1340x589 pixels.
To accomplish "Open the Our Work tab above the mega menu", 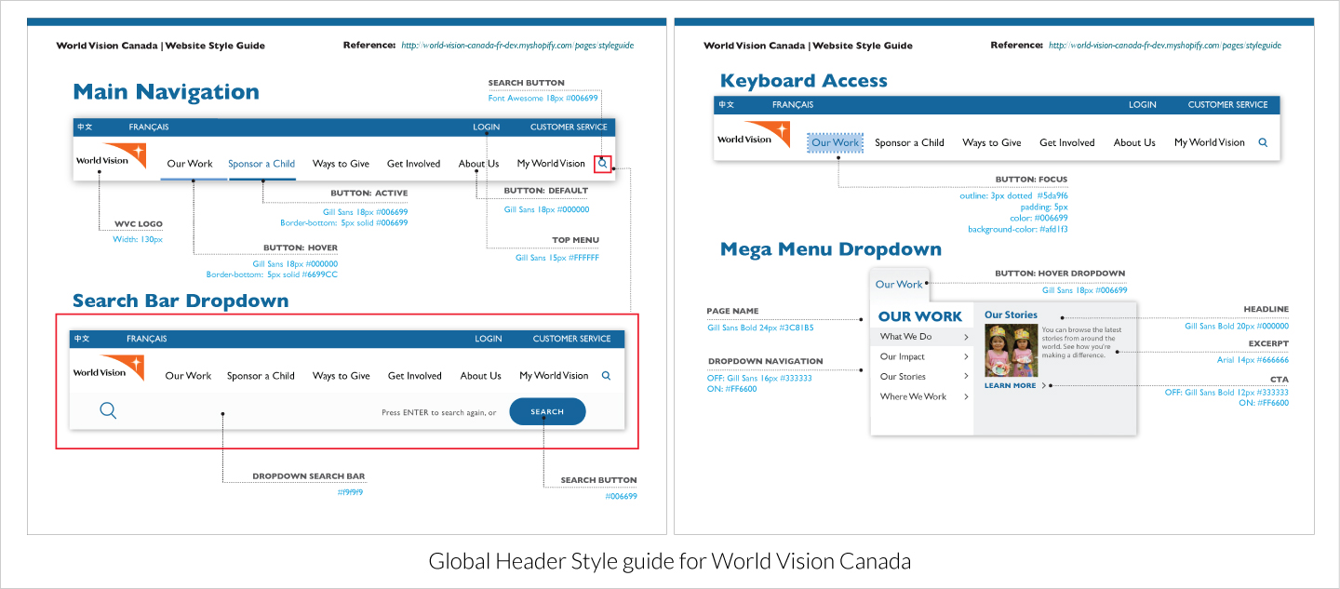I will coord(899,285).
